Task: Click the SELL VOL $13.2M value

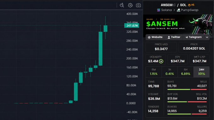Action: 202,99
